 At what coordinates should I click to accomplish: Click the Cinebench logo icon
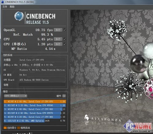[19, 16]
